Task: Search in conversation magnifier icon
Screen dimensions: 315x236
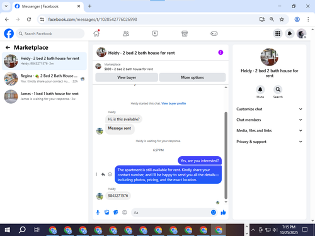Action: click(278, 89)
